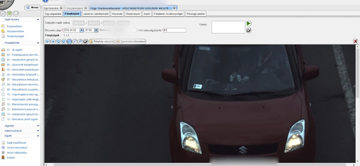Screen dimensions: 360x166
Task: Rotate the photo clockwise
Action: 64,41
